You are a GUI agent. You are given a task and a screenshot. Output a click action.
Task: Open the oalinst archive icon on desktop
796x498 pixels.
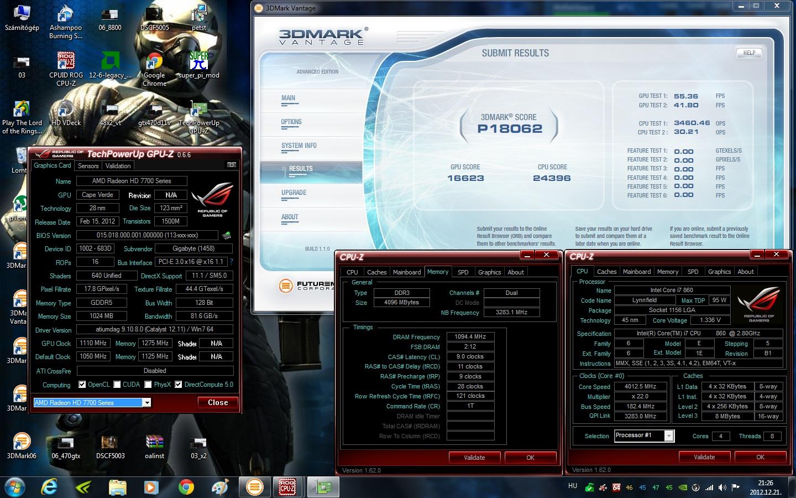pyautogui.click(x=154, y=446)
